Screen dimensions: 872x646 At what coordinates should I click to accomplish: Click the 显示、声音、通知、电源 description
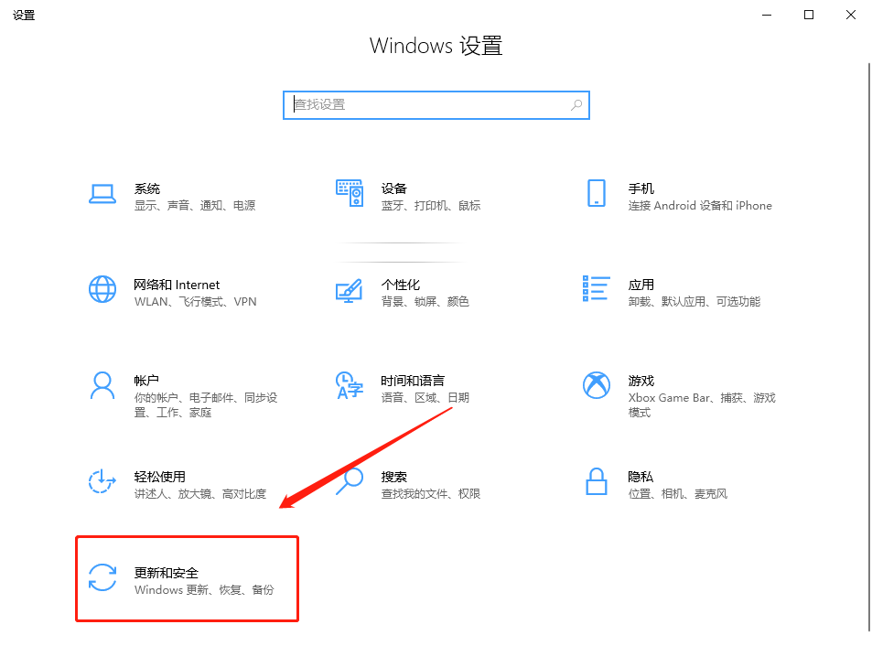click(x=195, y=206)
